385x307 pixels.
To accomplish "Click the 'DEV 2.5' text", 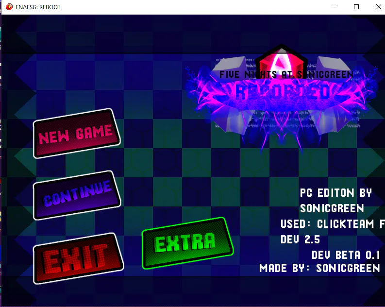I will pyautogui.click(x=301, y=239).
